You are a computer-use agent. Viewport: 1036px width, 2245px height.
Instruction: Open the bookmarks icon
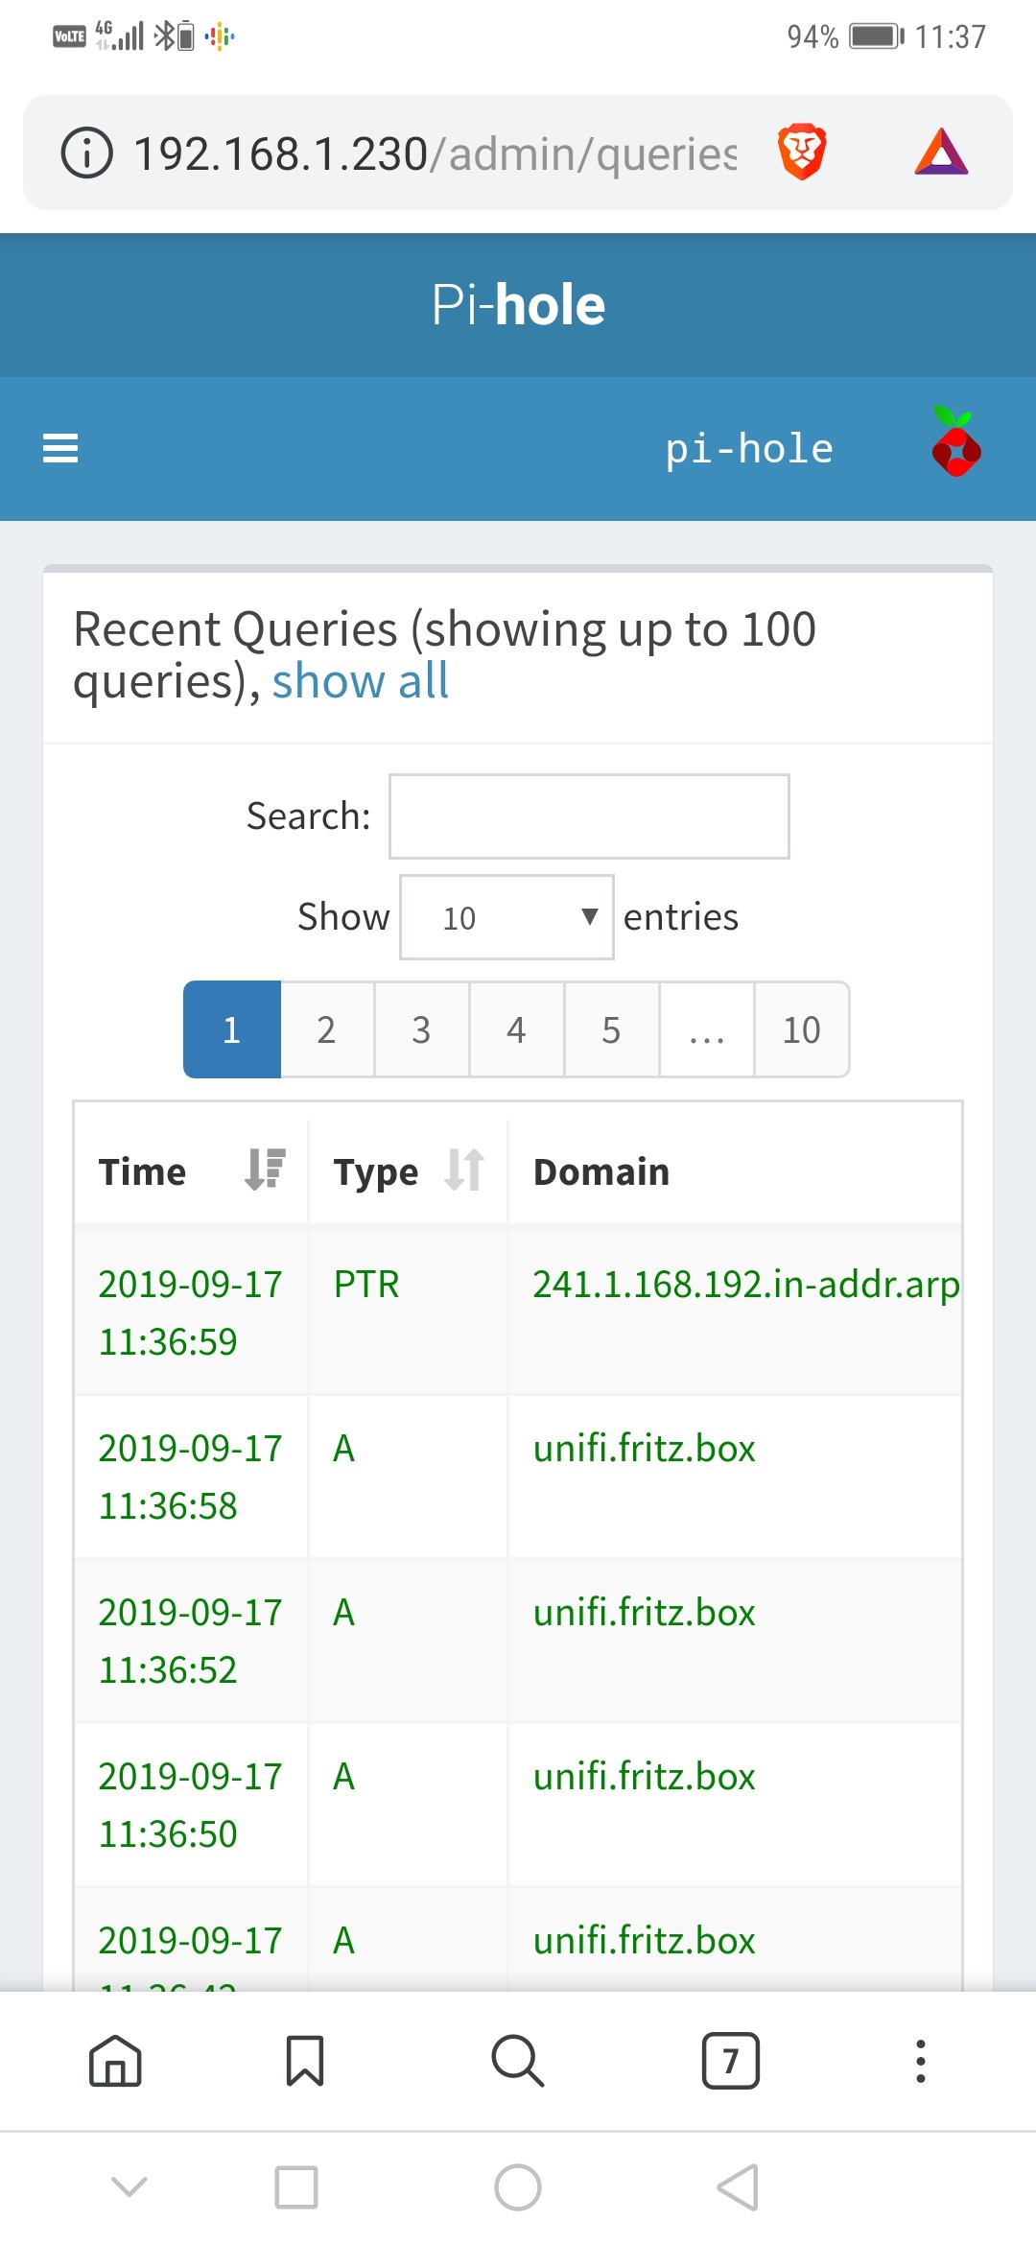point(305,2061)
